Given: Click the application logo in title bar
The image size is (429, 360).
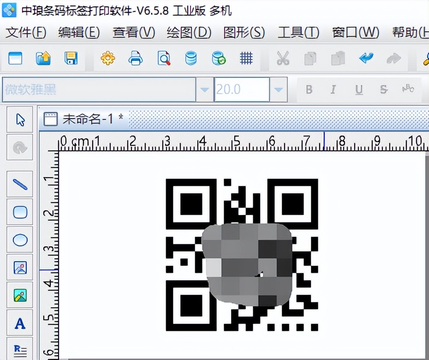Looking at the screenshot, I should 9,10.
